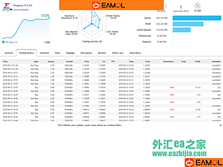Click the Type column header
The width and height of the screenshot is (223, 167).
click(x=36, y=62)
